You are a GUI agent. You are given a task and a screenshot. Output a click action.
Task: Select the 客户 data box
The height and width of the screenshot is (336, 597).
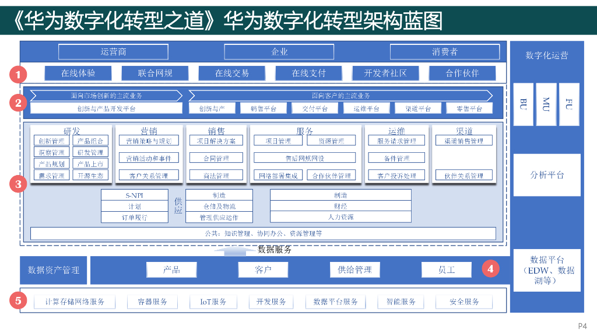point(263,269)
